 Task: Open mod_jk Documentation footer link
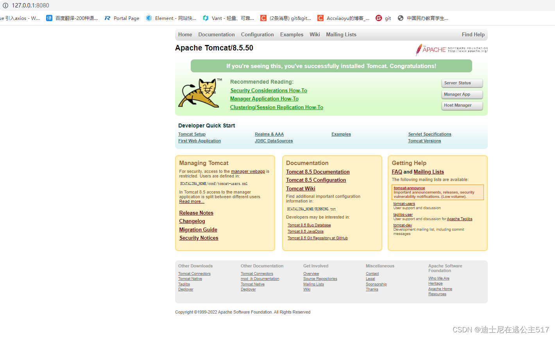[260, 279]
